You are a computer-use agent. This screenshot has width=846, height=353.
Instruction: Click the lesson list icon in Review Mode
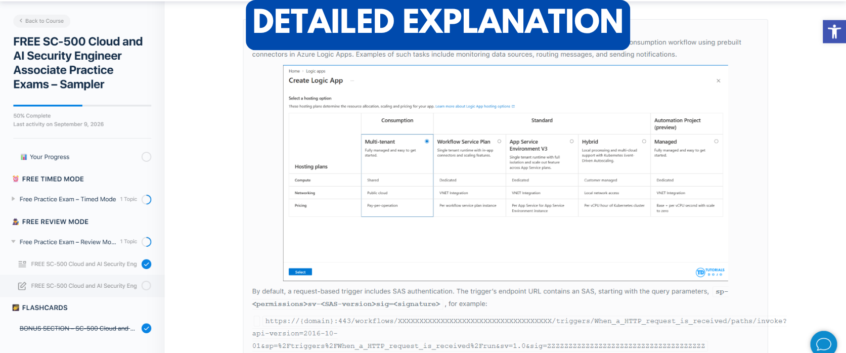pos(22,264)
